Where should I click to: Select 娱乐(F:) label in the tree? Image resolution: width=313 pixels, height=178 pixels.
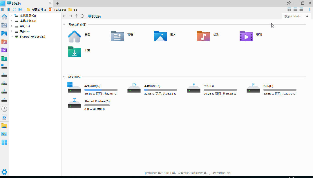point(25,31)
